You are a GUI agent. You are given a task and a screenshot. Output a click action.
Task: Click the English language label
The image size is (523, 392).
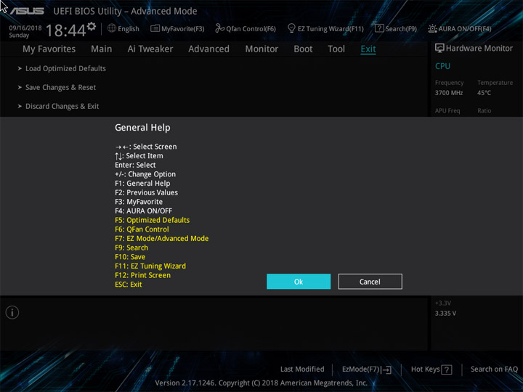(129, 28)
